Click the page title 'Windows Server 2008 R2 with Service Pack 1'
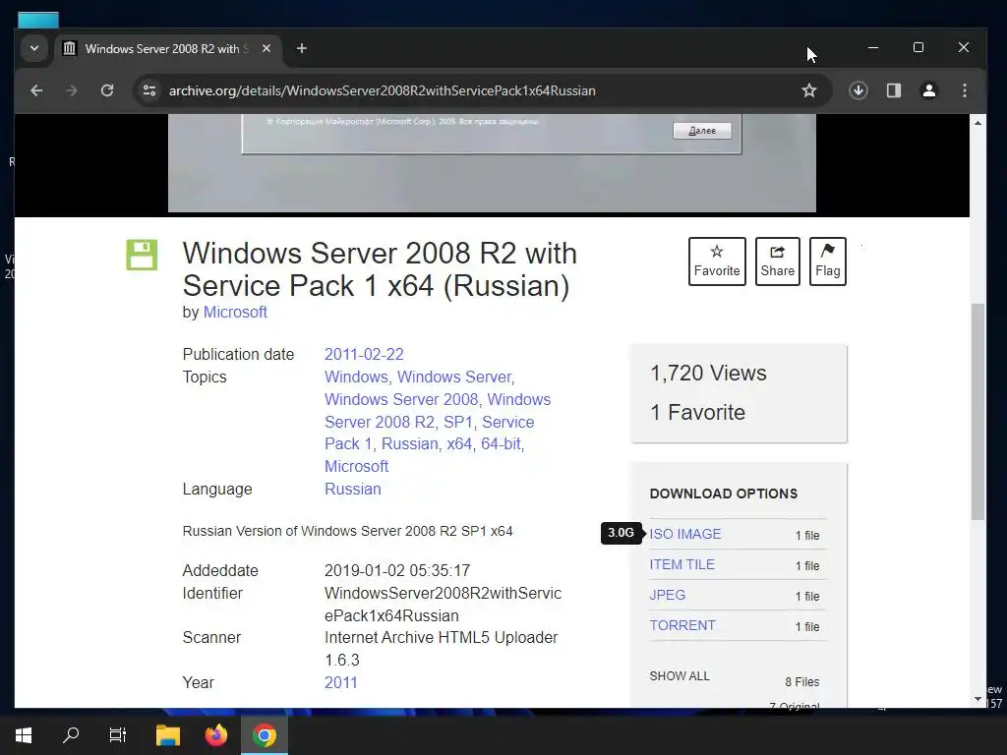1007x755 pixels. [380, 269]
